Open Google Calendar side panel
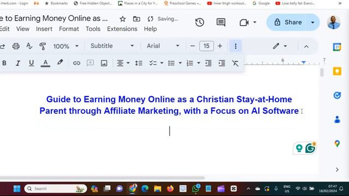 (337, 47)
